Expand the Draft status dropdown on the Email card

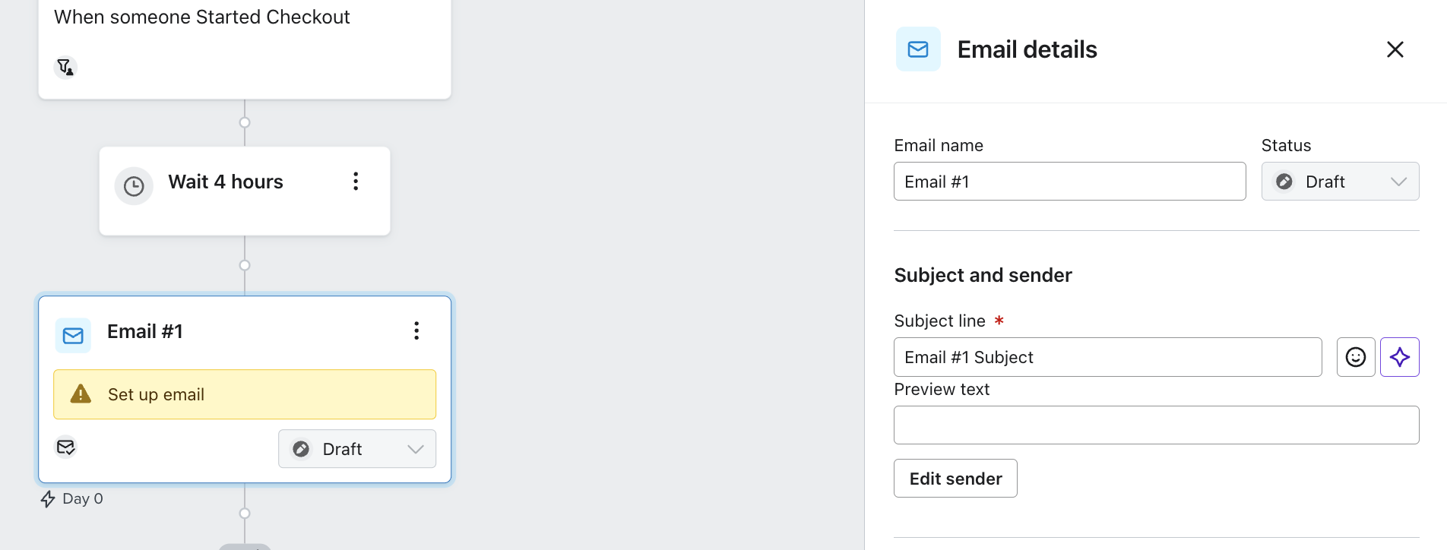coord(357,449)
